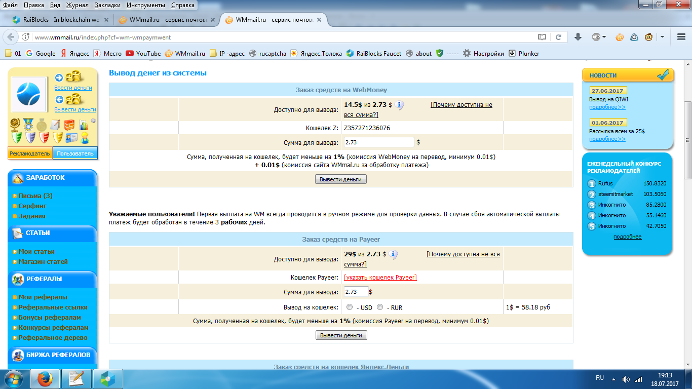This screenshot has height=389, width=692.
Task: Click info icon in Payeer available row
Action: (393, 255)
